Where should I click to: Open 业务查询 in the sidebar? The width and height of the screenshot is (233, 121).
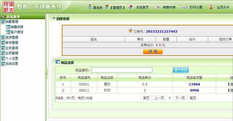click(12, 48)
